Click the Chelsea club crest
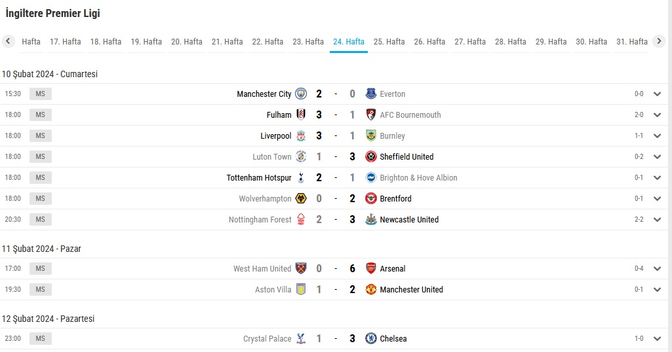The height and width of the screenshot is (352, 672). tap(370, 338)
